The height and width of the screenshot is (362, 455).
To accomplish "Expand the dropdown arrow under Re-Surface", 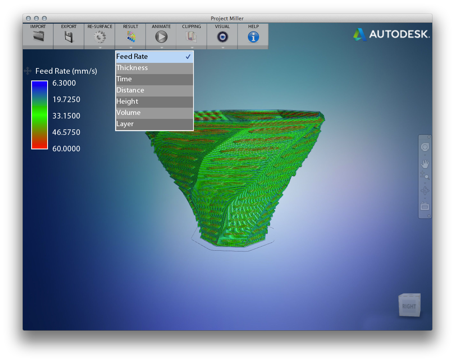I will pos(100,47).
